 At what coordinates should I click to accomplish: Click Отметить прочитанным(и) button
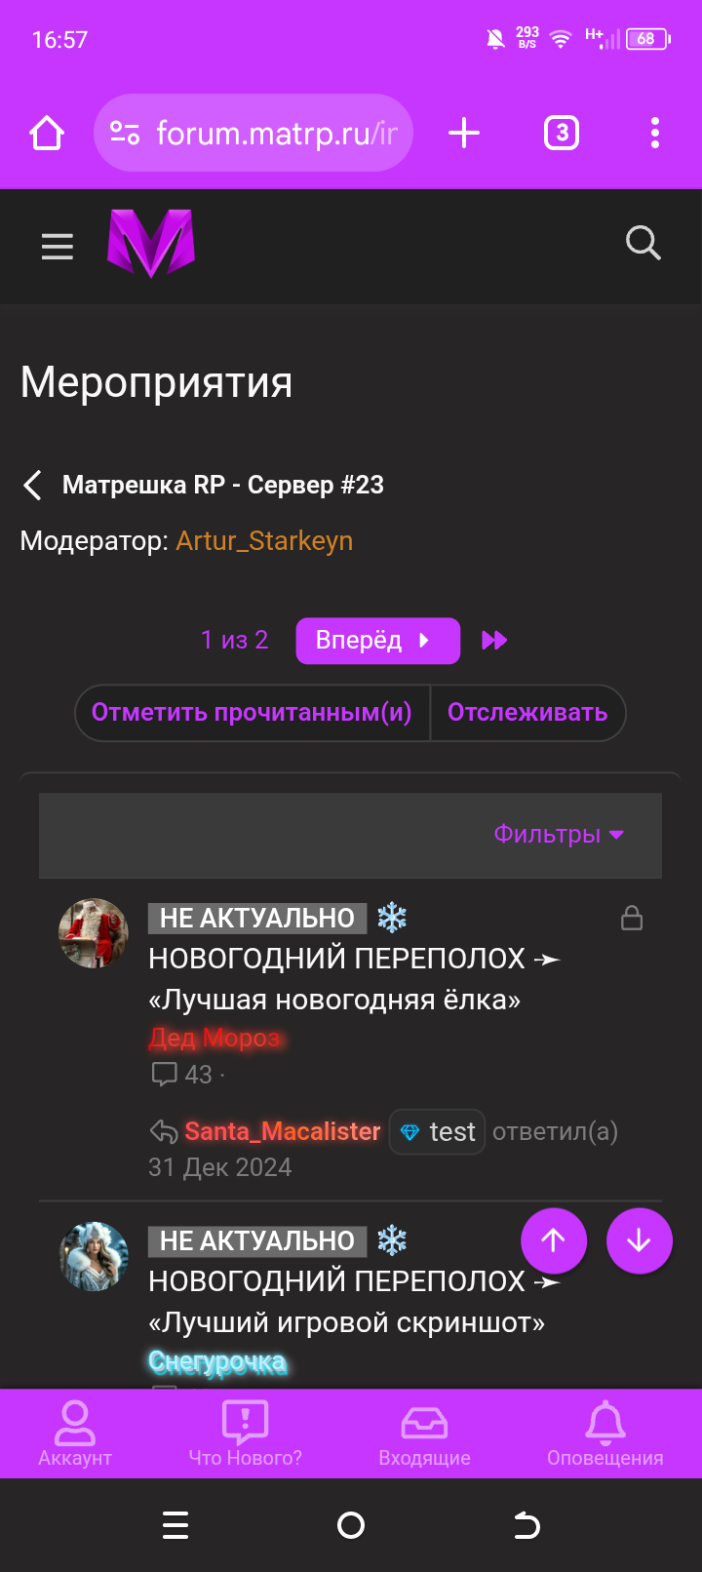(252, 713)
